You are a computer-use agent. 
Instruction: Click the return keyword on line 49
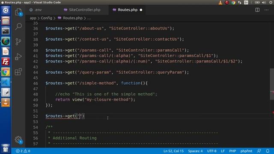tap(63, 100)
